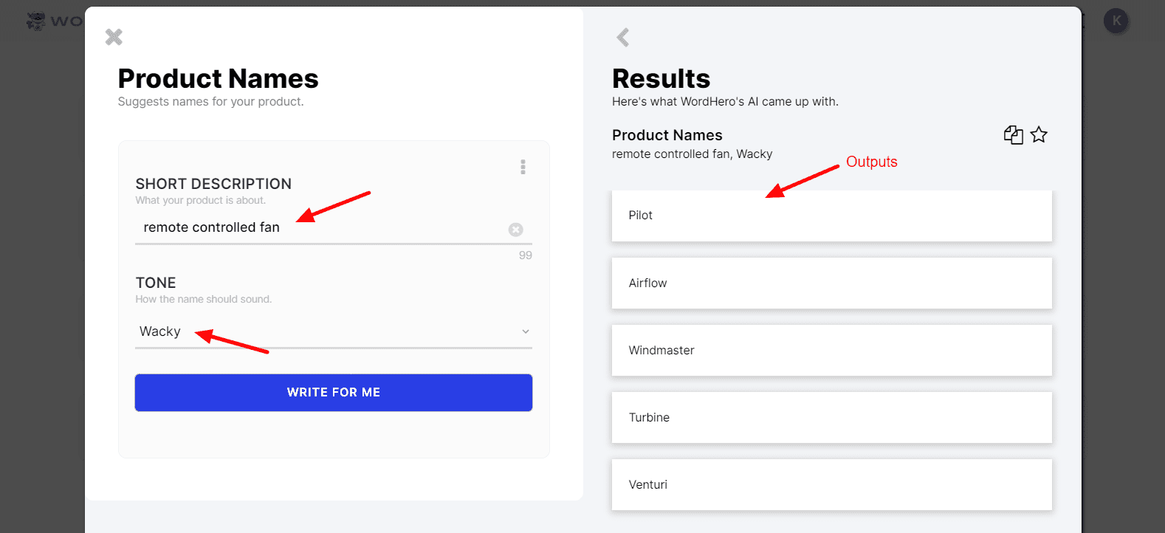Click the Product Names results heading
Screen dimensions: 1165x533
pos(667,135)
